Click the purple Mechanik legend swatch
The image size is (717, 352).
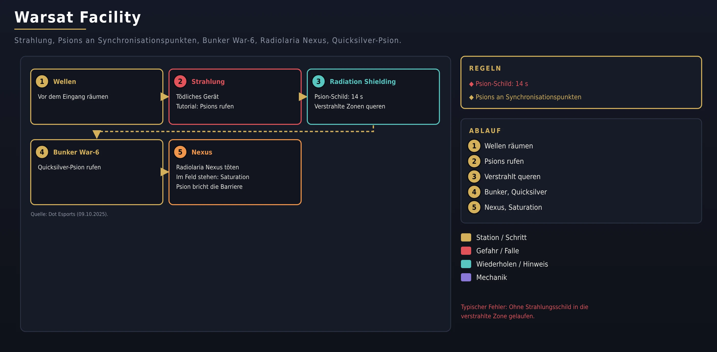(x=466, y=278)
